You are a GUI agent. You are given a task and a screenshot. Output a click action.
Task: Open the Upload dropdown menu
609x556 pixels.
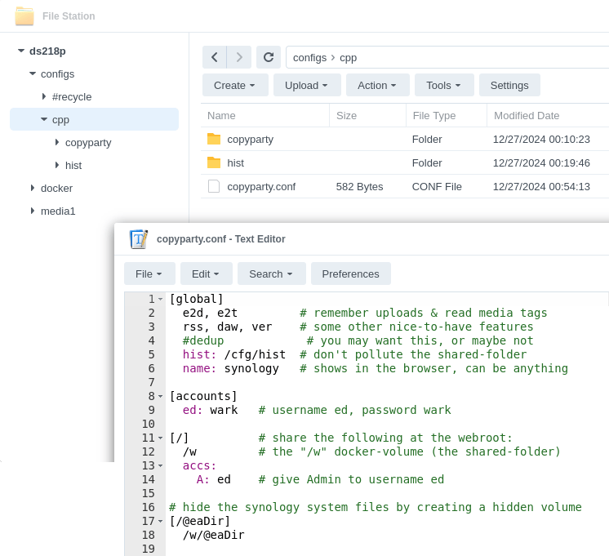(307, 85)
